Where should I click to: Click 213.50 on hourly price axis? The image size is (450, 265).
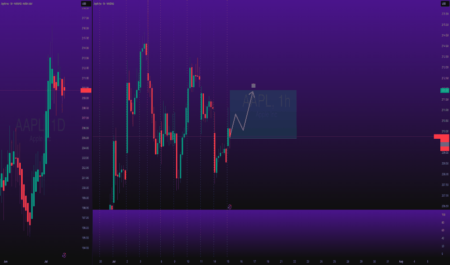445,57
